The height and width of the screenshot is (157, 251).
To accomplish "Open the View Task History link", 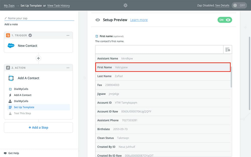I will [x=58, y=6].
